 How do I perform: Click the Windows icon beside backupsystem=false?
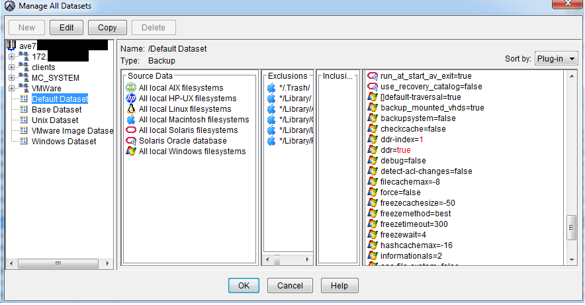373,118
